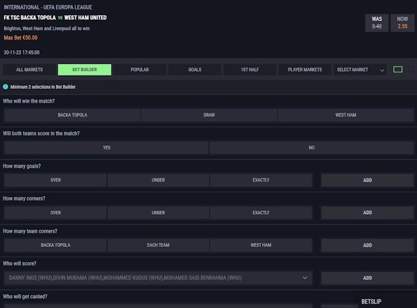Click the 30-11-23 17:45:00 match time
417x308 pixels.
[22, 53]
